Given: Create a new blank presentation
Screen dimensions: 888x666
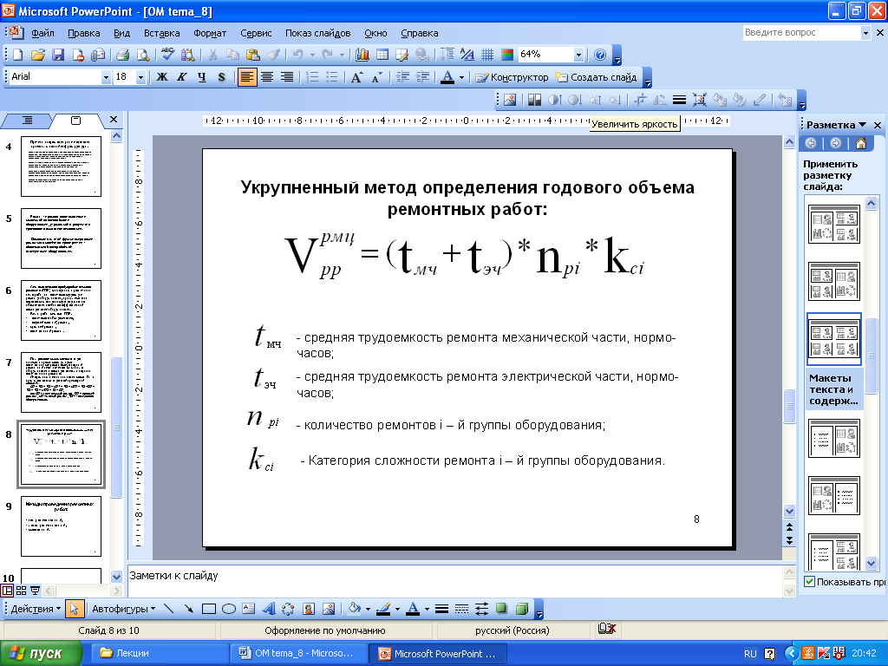Looking at the screenshot, I should point(17,55).
